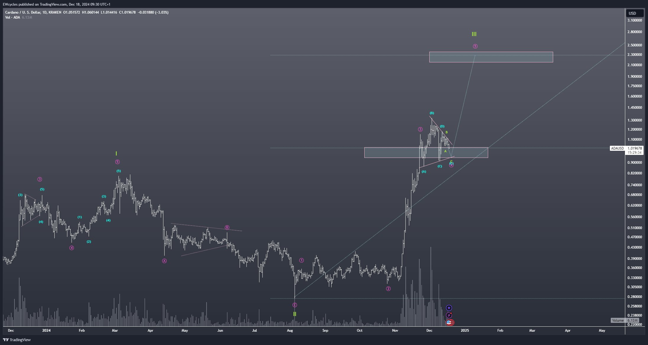The height and width of the screenshot is (345, 648).
Task: Select the lower pink support rectangle
Action: coord(390,153)
